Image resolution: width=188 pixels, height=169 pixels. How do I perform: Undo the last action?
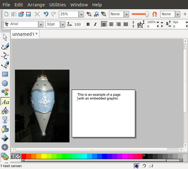point(46,14)
